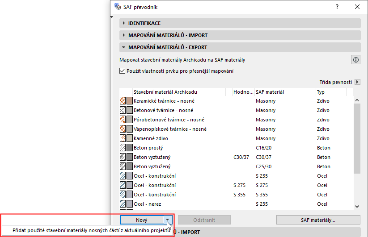The width and height of the screenshot is (368, 237).
Task: Click hatch icon of Ocel - konstrukční S 235 row
Action: pos(123,176)
